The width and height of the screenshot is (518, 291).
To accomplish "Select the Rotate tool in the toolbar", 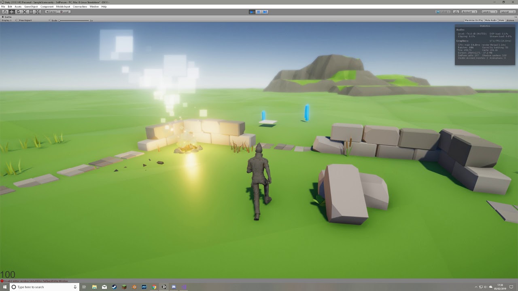I will click(x=18, y=12).
